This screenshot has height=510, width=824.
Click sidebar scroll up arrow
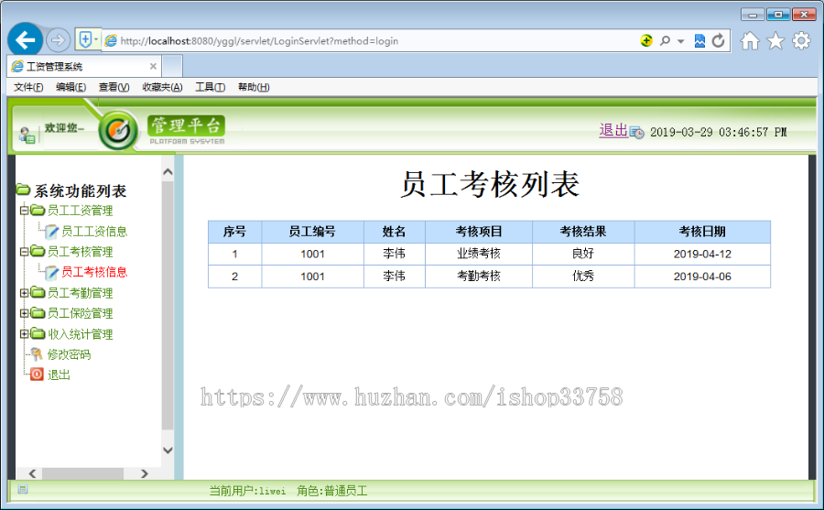168,172
